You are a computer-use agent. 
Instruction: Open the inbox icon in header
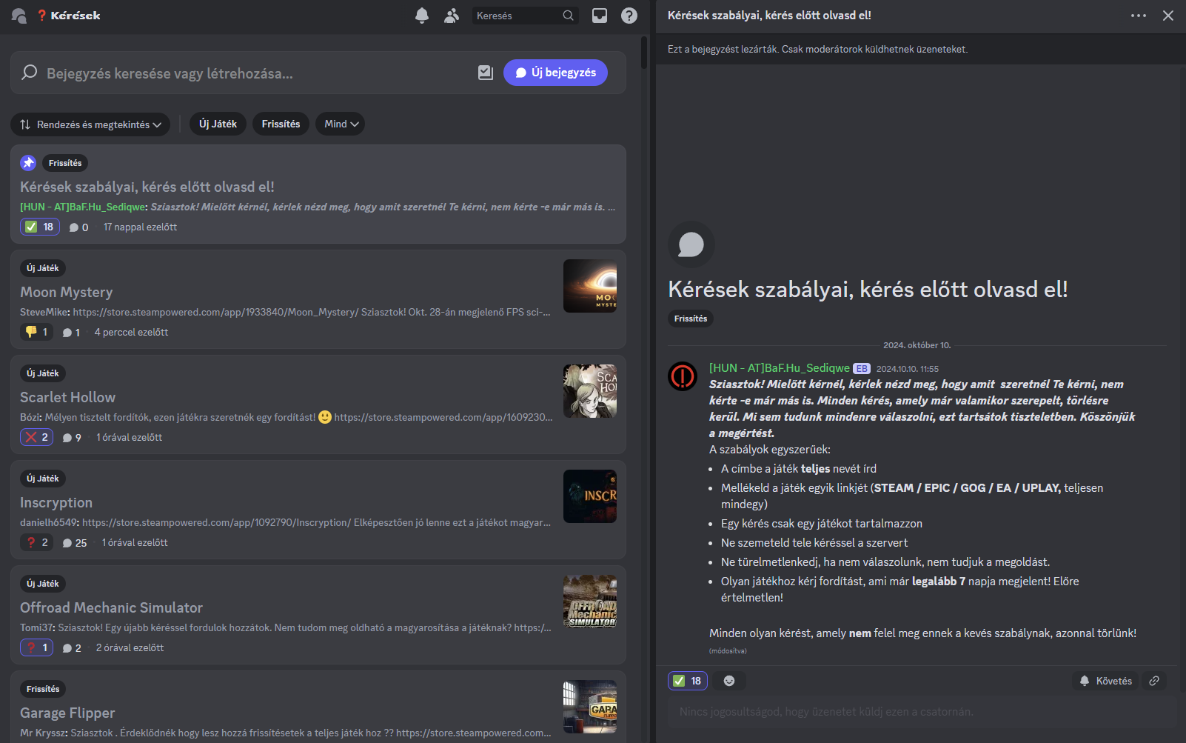point(600,16)
